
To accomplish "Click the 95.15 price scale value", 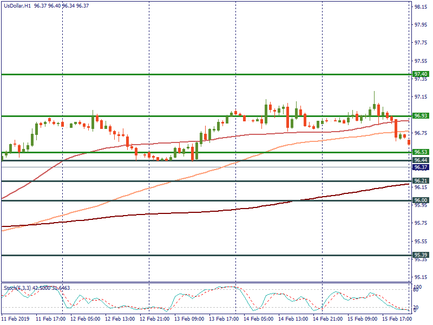I will click(421, 277).
